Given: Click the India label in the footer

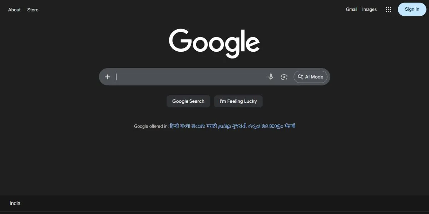Looking at the screenshot, I should click(x=15, y=203).
